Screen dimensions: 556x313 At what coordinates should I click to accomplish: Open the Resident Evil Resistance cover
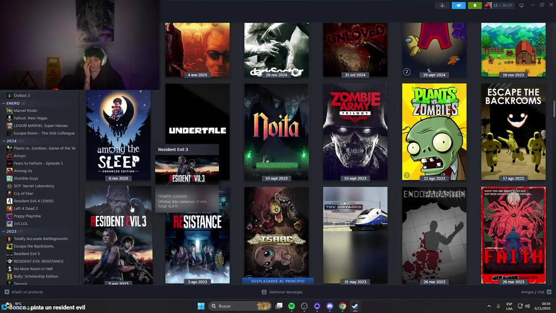point(198,248)
